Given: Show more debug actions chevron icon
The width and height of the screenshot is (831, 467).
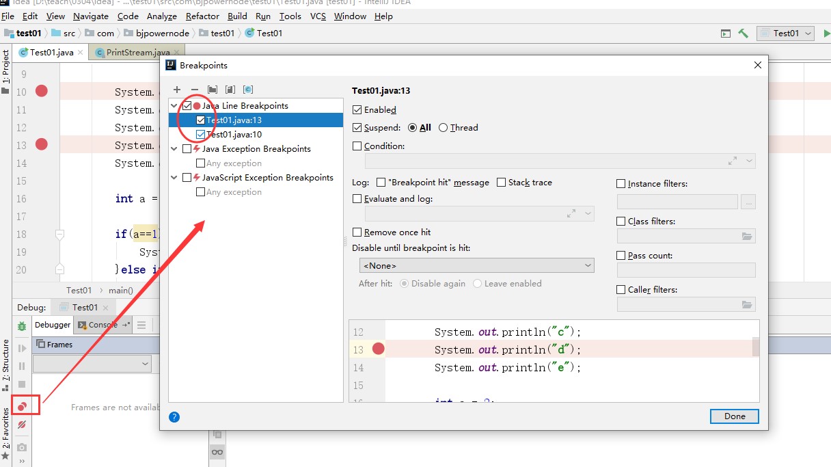Looking at the screenshot, I should (22, 462).
